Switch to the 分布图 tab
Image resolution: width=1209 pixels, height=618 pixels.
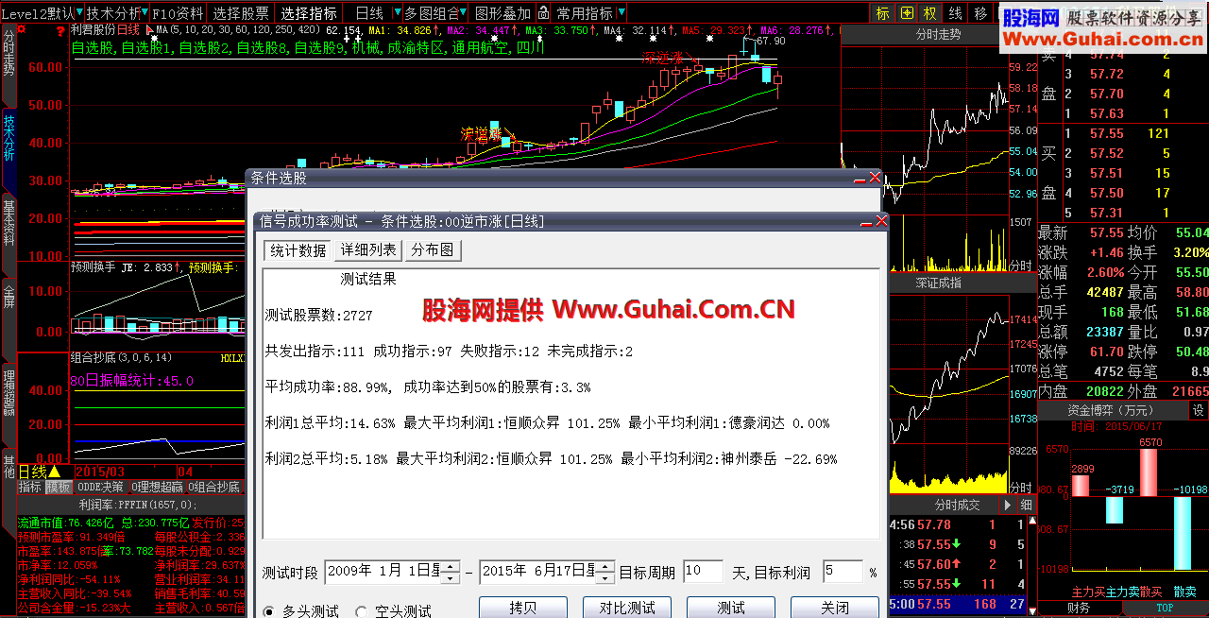(x=433, y=249)
